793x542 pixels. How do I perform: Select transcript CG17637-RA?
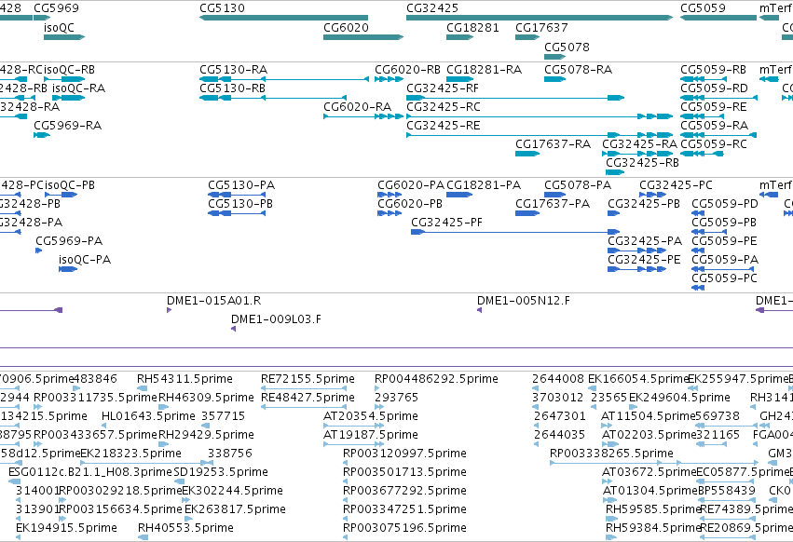point(527,154)
